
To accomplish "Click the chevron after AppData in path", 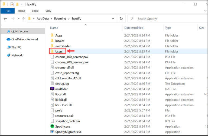I will (51, 19).
